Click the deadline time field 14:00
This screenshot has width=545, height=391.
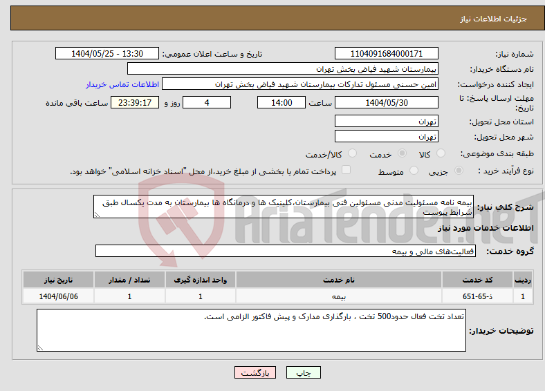tap(281, 102)
